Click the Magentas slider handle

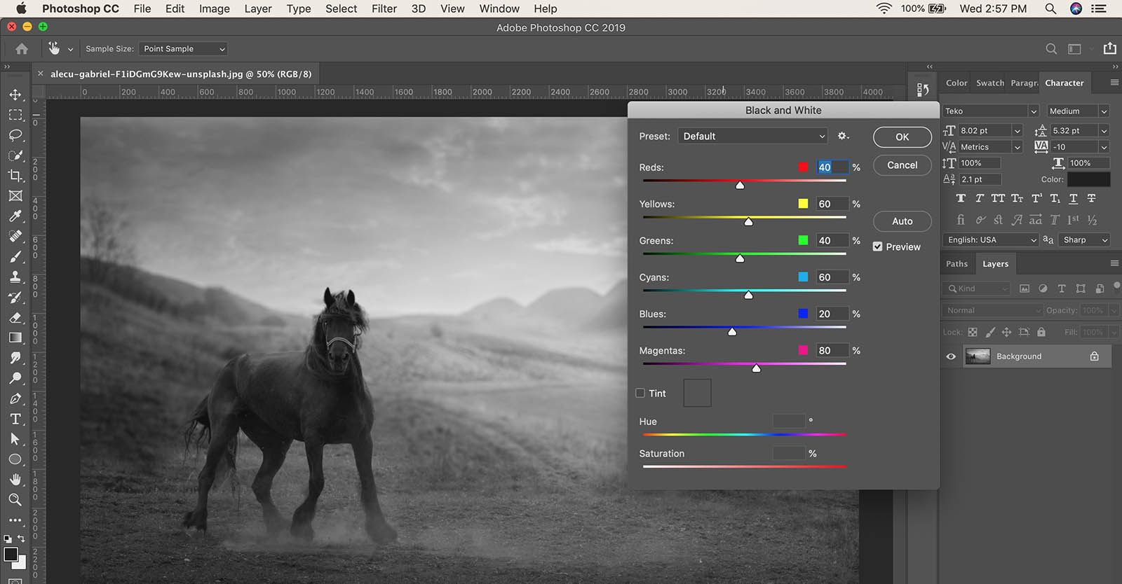[x=756, y=368]
